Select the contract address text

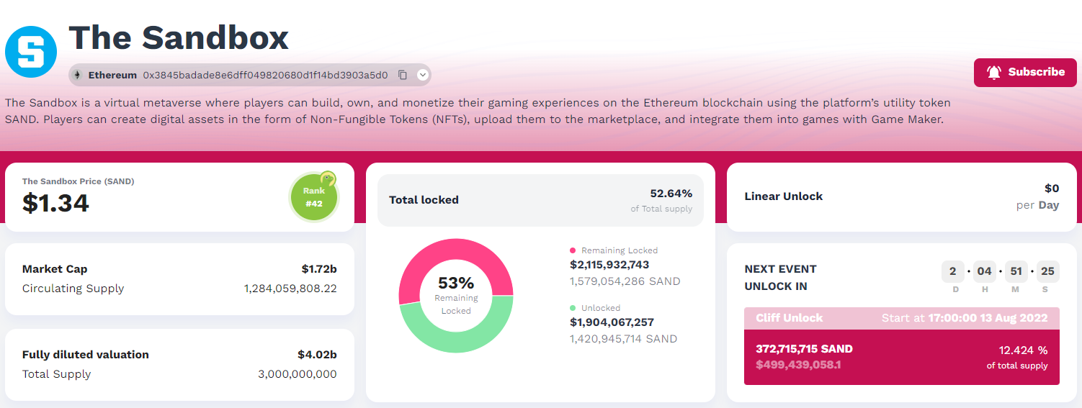265,75
